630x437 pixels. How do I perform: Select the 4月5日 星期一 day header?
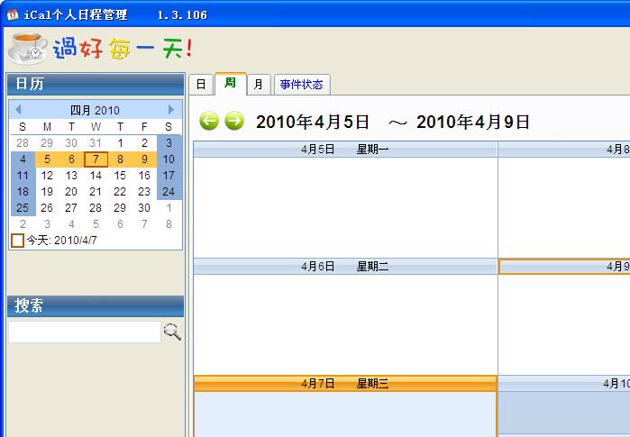pos(345,150)
